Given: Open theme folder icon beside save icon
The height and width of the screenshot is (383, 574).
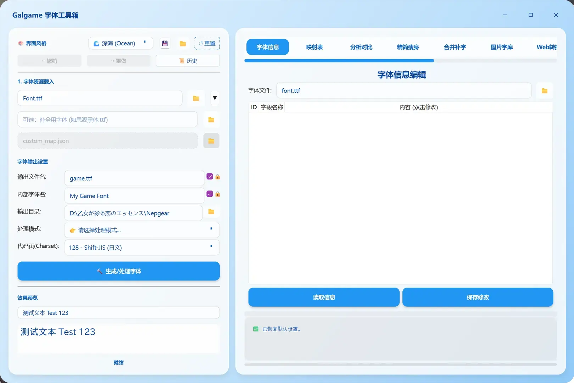Looking at the screenshot, I should click(x=183, y=43).
